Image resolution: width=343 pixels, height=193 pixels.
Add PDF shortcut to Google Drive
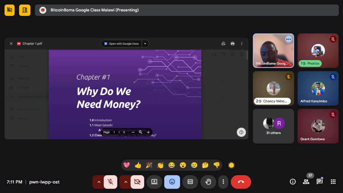point(223,44)
